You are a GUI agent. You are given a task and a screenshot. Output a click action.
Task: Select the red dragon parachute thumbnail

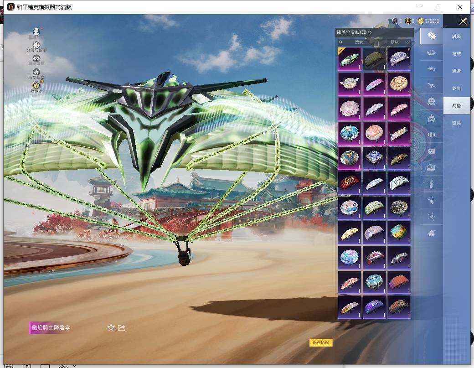point(349,183)
